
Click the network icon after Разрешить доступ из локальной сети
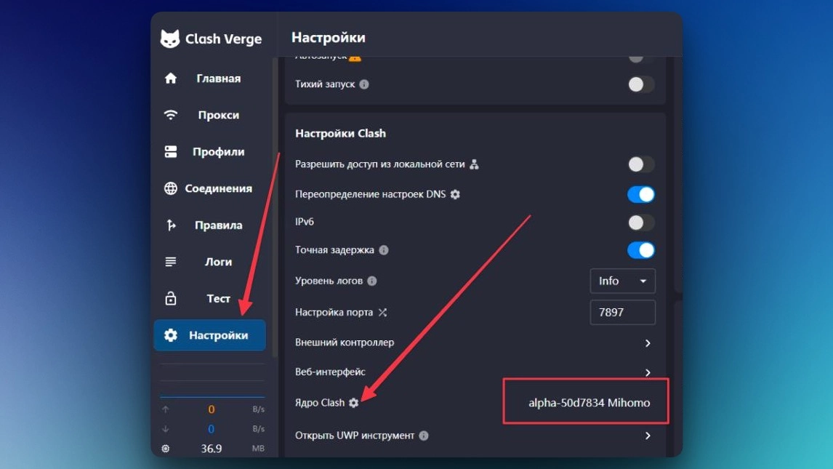coord(474,164)
